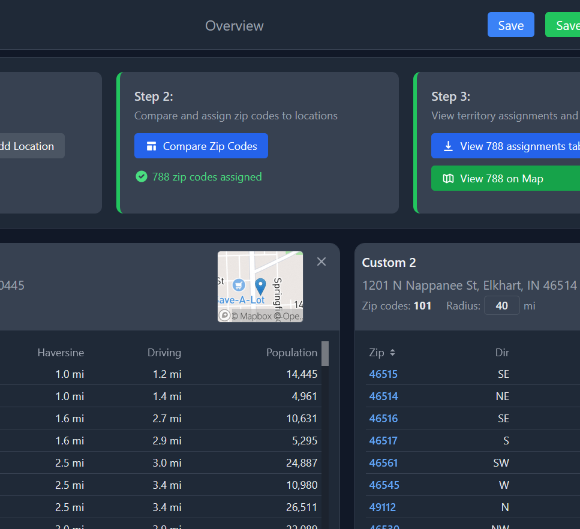Open zip code 46561 link
This screenshot has height=529, width=580.
(383, 463)
